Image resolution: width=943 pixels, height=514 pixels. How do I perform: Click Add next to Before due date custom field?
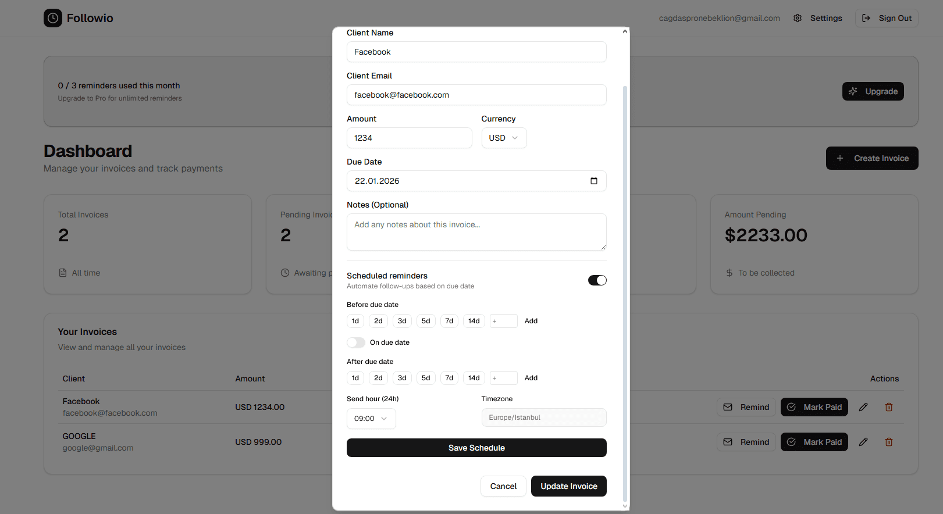(531, 321)
